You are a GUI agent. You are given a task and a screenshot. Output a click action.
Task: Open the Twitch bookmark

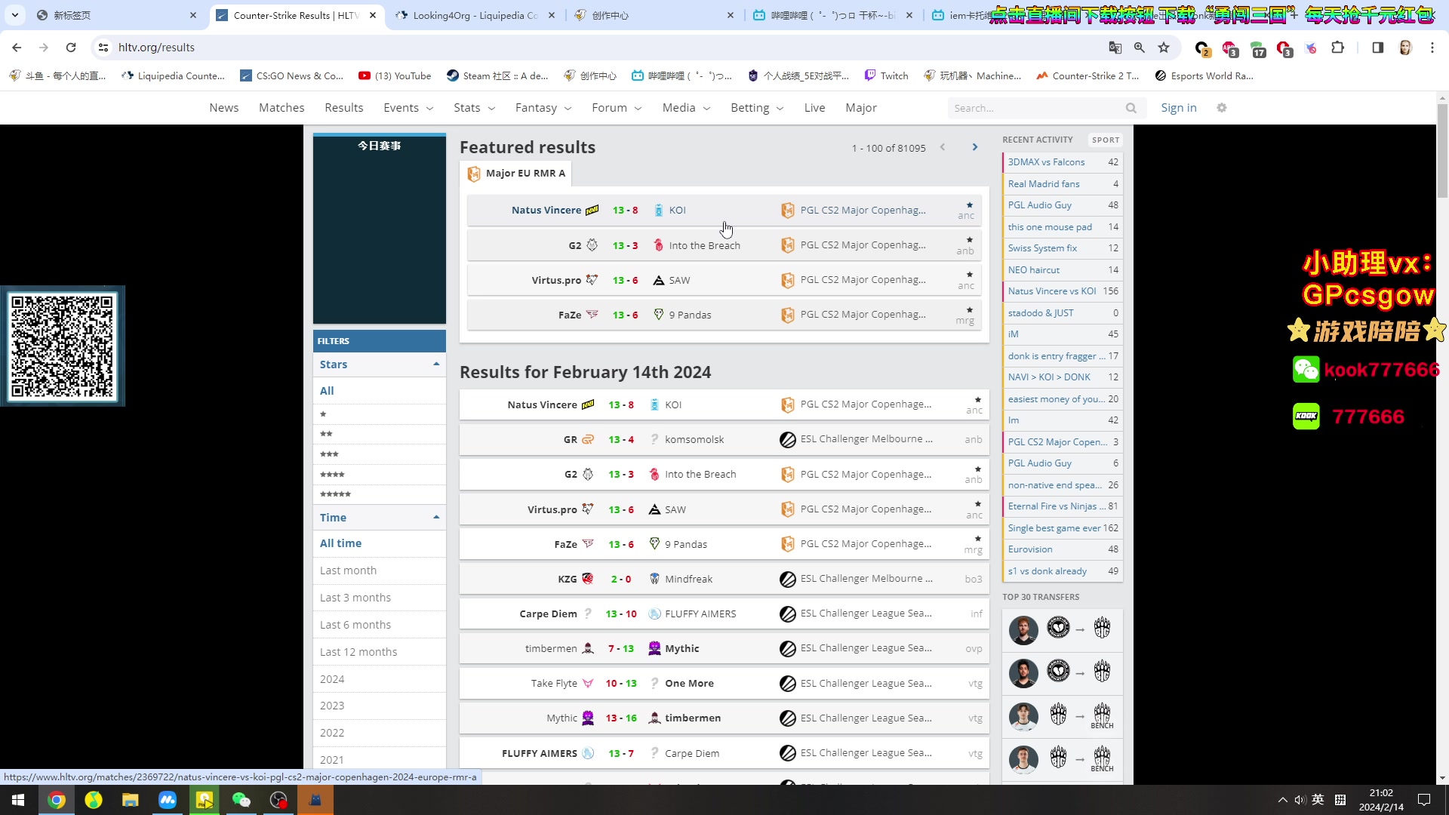point(887,75)
